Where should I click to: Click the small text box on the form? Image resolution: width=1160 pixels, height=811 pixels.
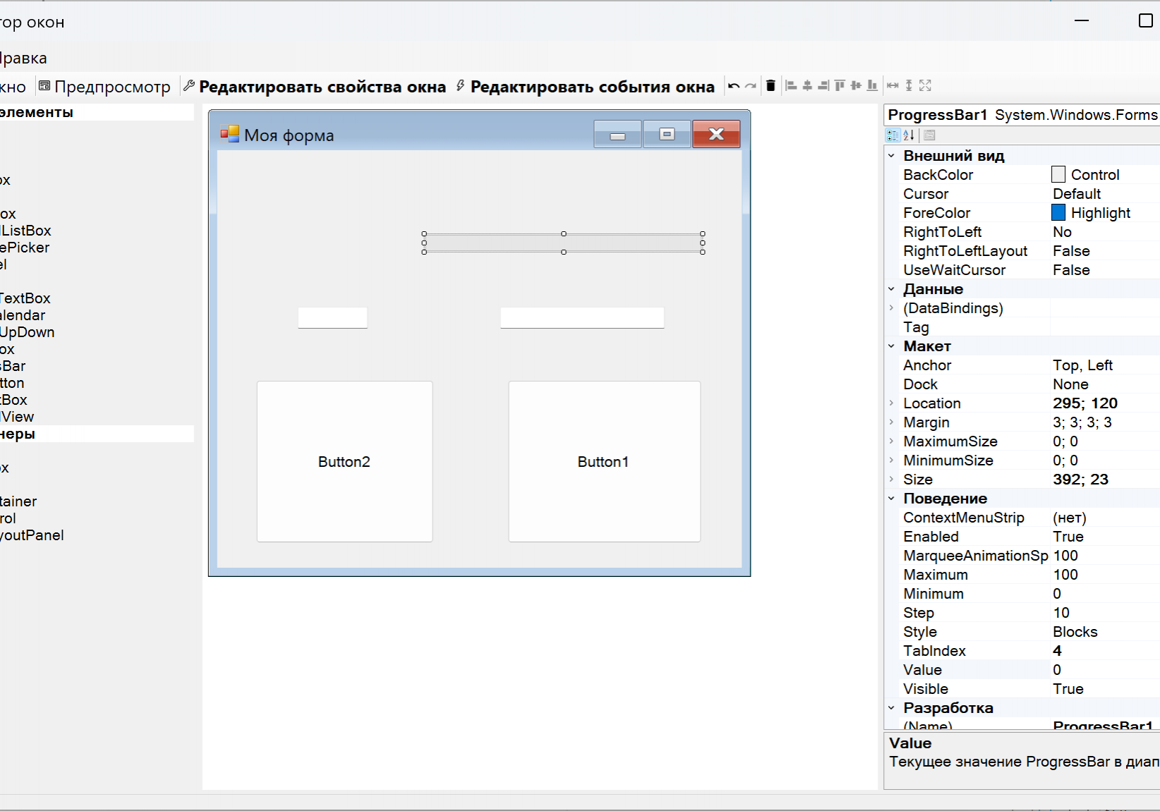[x=332, y=318]
